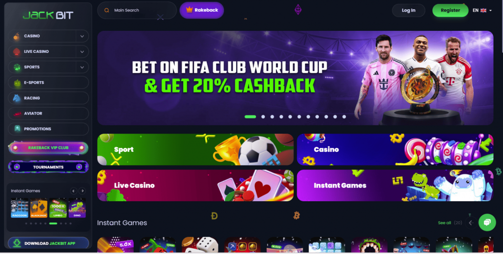Select the first Instant Games sidebar pagination dot
This screenshot has width=503, height=254.
point(27,224)
